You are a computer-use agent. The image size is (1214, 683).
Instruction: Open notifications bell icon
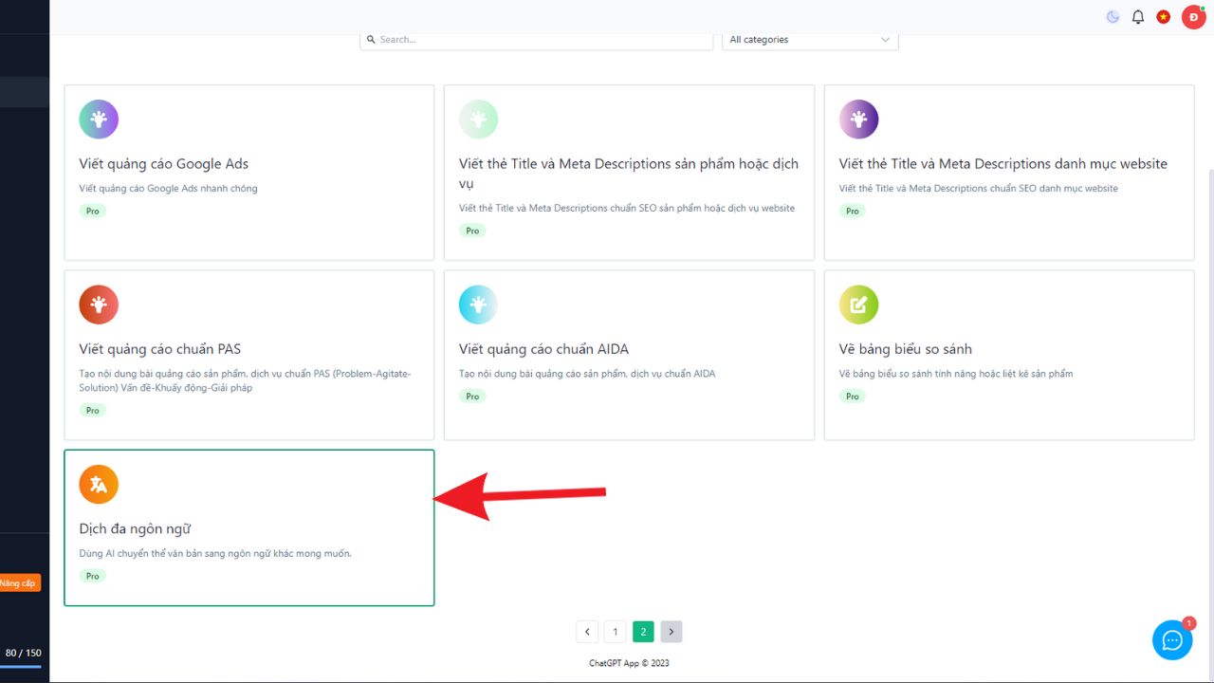tap(1138, 17)
